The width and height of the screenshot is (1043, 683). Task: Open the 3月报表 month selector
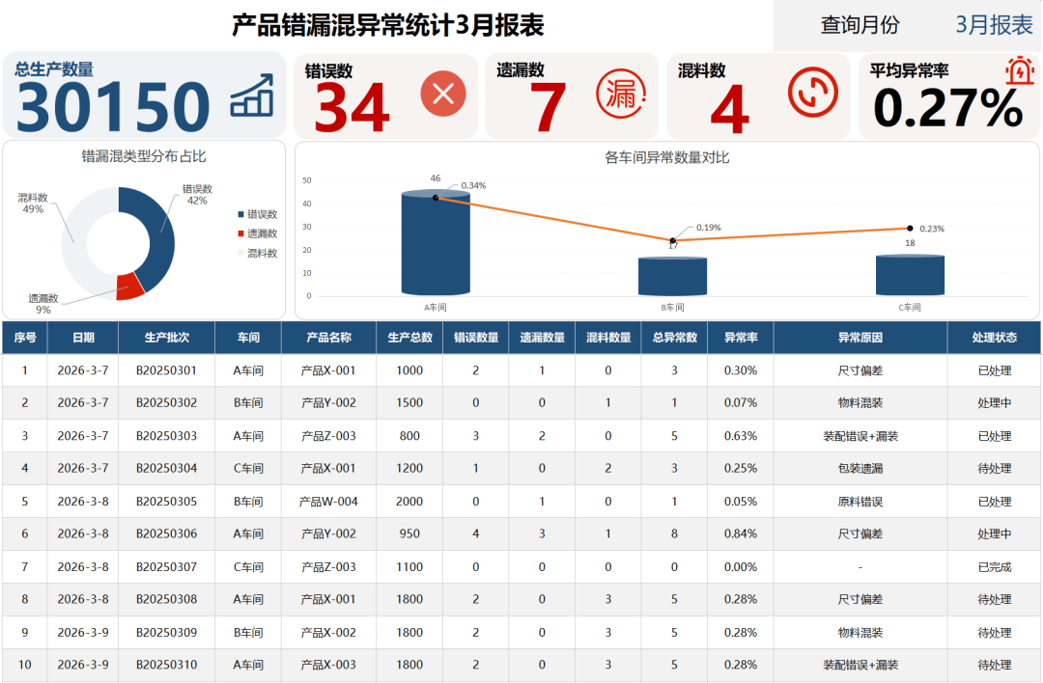994,25
